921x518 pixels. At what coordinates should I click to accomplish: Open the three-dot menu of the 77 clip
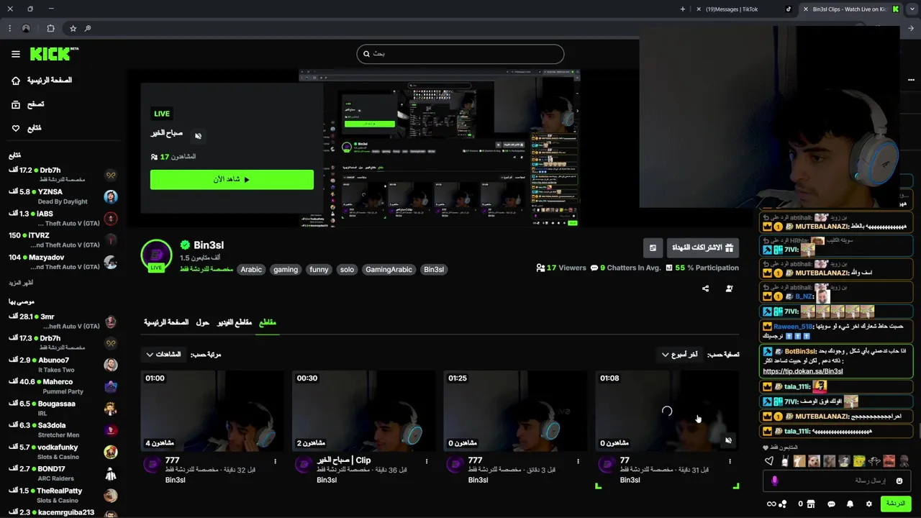(730, 461)
